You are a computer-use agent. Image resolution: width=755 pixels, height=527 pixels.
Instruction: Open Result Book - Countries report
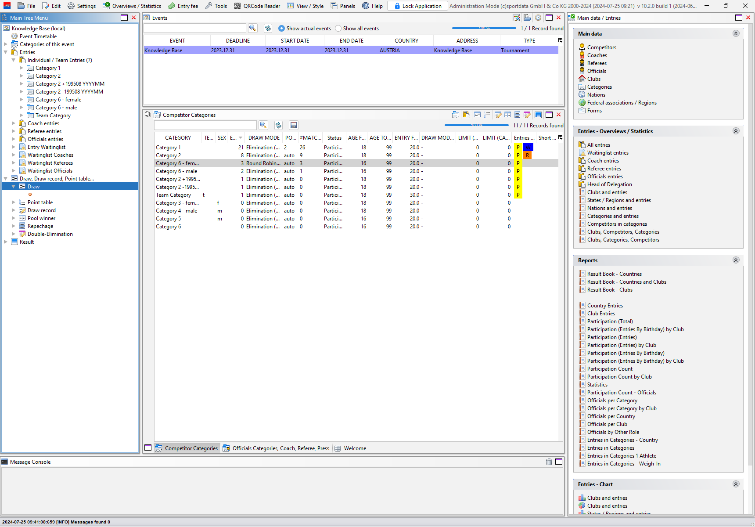[x=614, y=274]
